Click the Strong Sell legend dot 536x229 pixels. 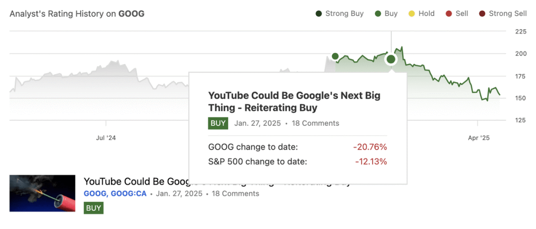(x=482, y=14)
